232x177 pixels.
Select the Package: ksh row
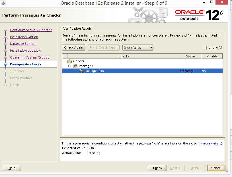click(142, 71)
